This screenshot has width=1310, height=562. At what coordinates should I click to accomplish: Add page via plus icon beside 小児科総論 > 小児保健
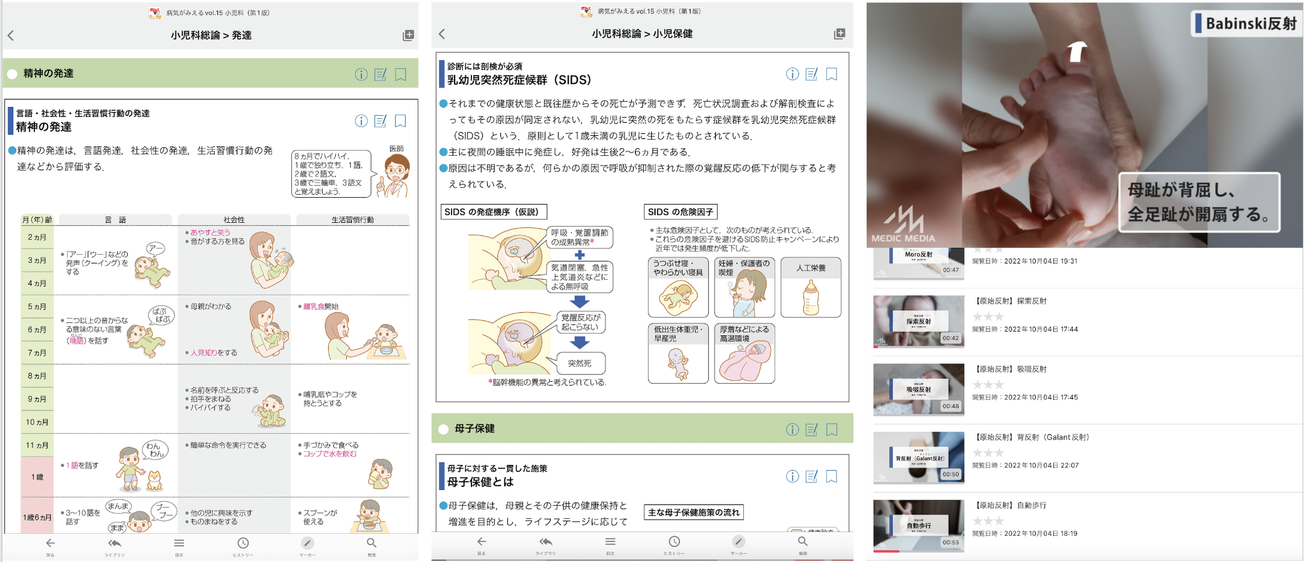point(840,34)
